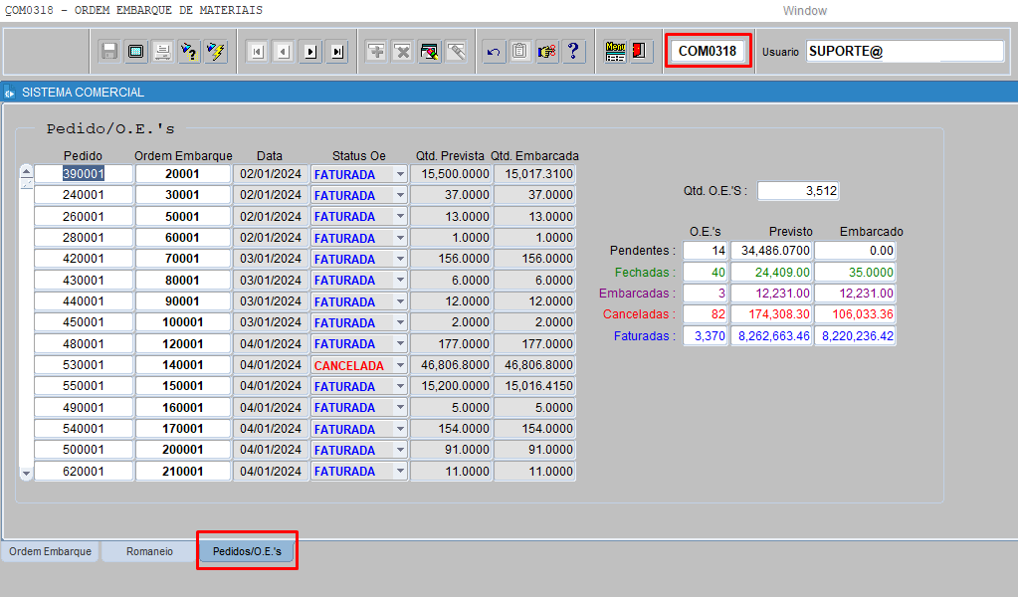The height and width of the screenshot is (597, 1018).
Task: Open Status Oe dropdown for pedido 480001
Action: point(400,343)
